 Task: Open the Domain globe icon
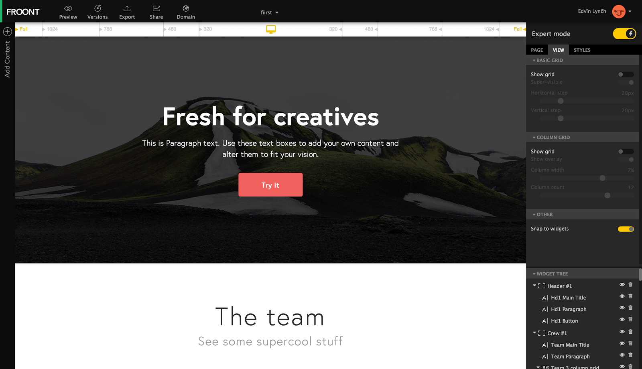(x=186, y=8)
